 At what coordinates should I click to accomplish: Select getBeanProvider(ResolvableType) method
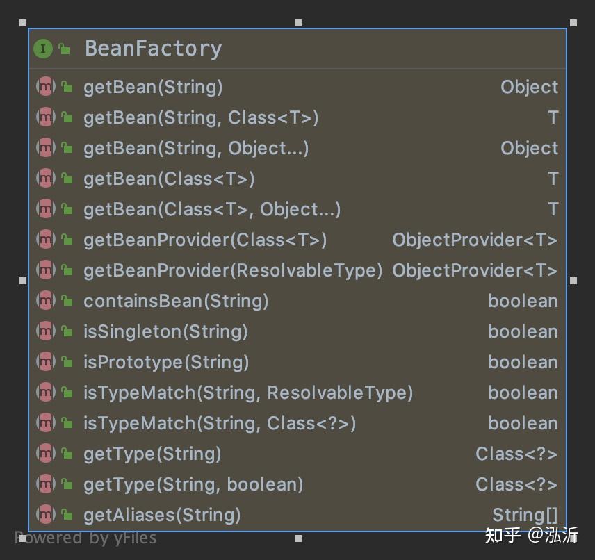(x=233, y=270)
